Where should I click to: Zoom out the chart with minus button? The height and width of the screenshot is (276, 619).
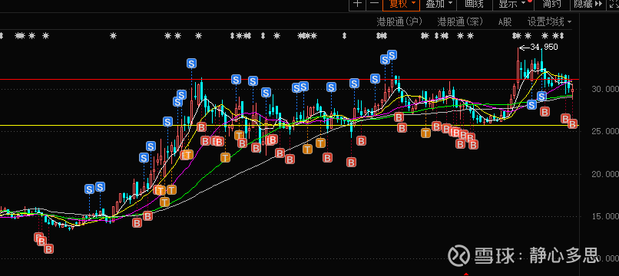tap(374, 4)
